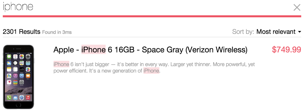Screen dimensions: 304x112
Task: Focus the search field containing iphone
Action: tap(147, 7)
